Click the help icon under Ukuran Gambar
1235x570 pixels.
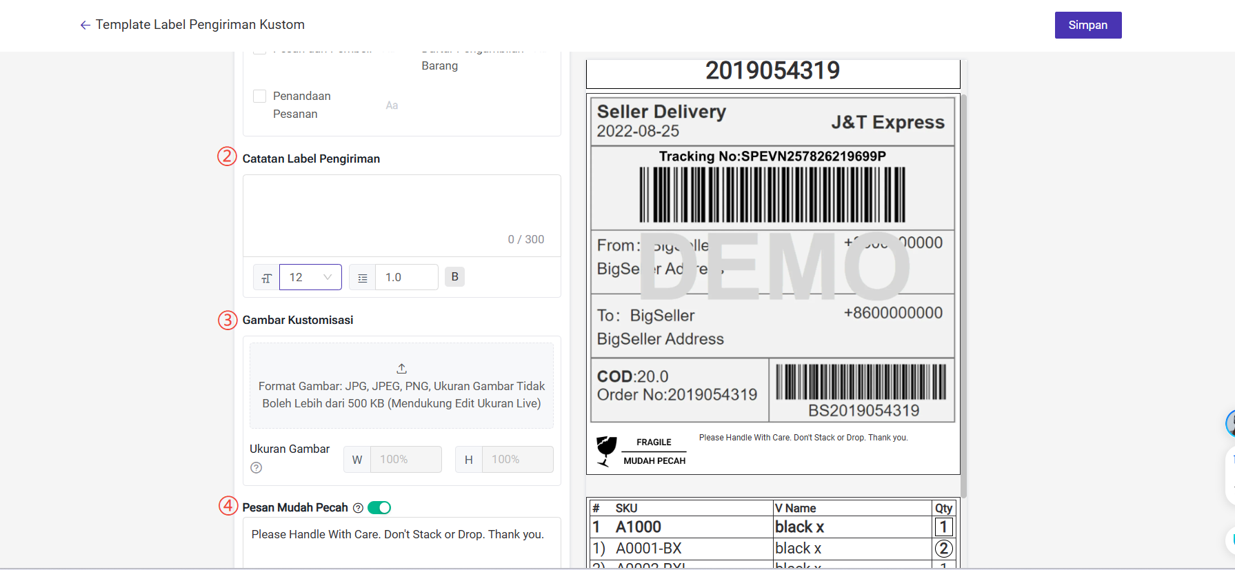click(257, 468)
